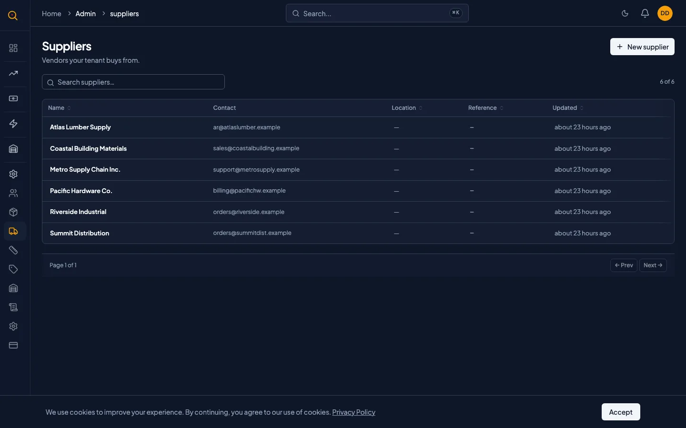Click magnifier icon in Search suppliers field
The image size is (686, 428).
tap(50, 82)
